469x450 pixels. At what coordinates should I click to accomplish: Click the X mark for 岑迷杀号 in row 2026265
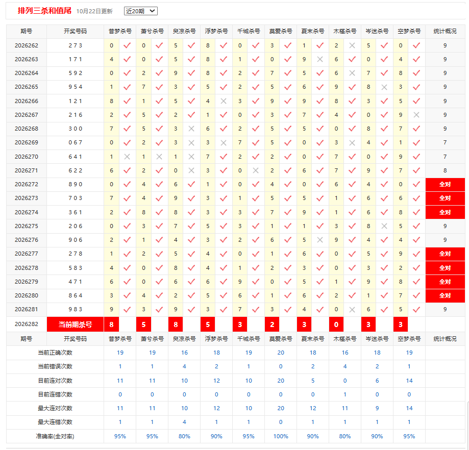pyautogui.click(x=384, y=87)
